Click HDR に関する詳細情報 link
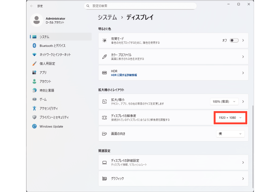Screen dimensions: 280x192 pos(124,75)
